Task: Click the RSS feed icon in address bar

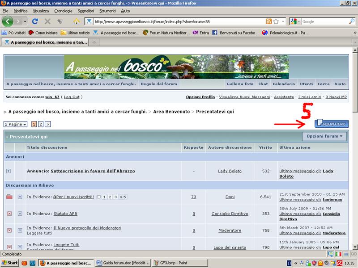Action: point(268,21)
